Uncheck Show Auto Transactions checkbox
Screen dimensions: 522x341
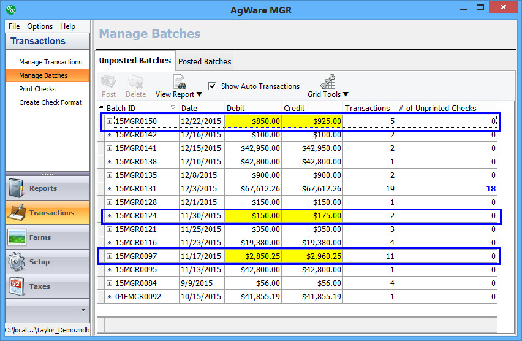coord(213,86)
